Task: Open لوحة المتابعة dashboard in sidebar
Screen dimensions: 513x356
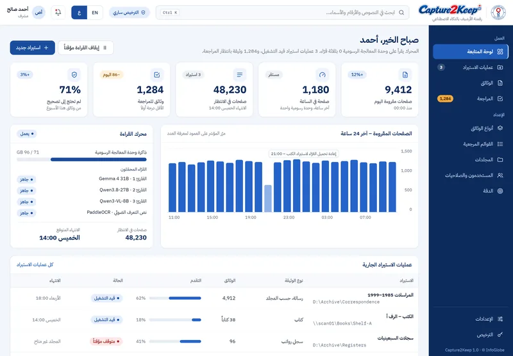Action: pyautogui.click(x=471, y=52)
